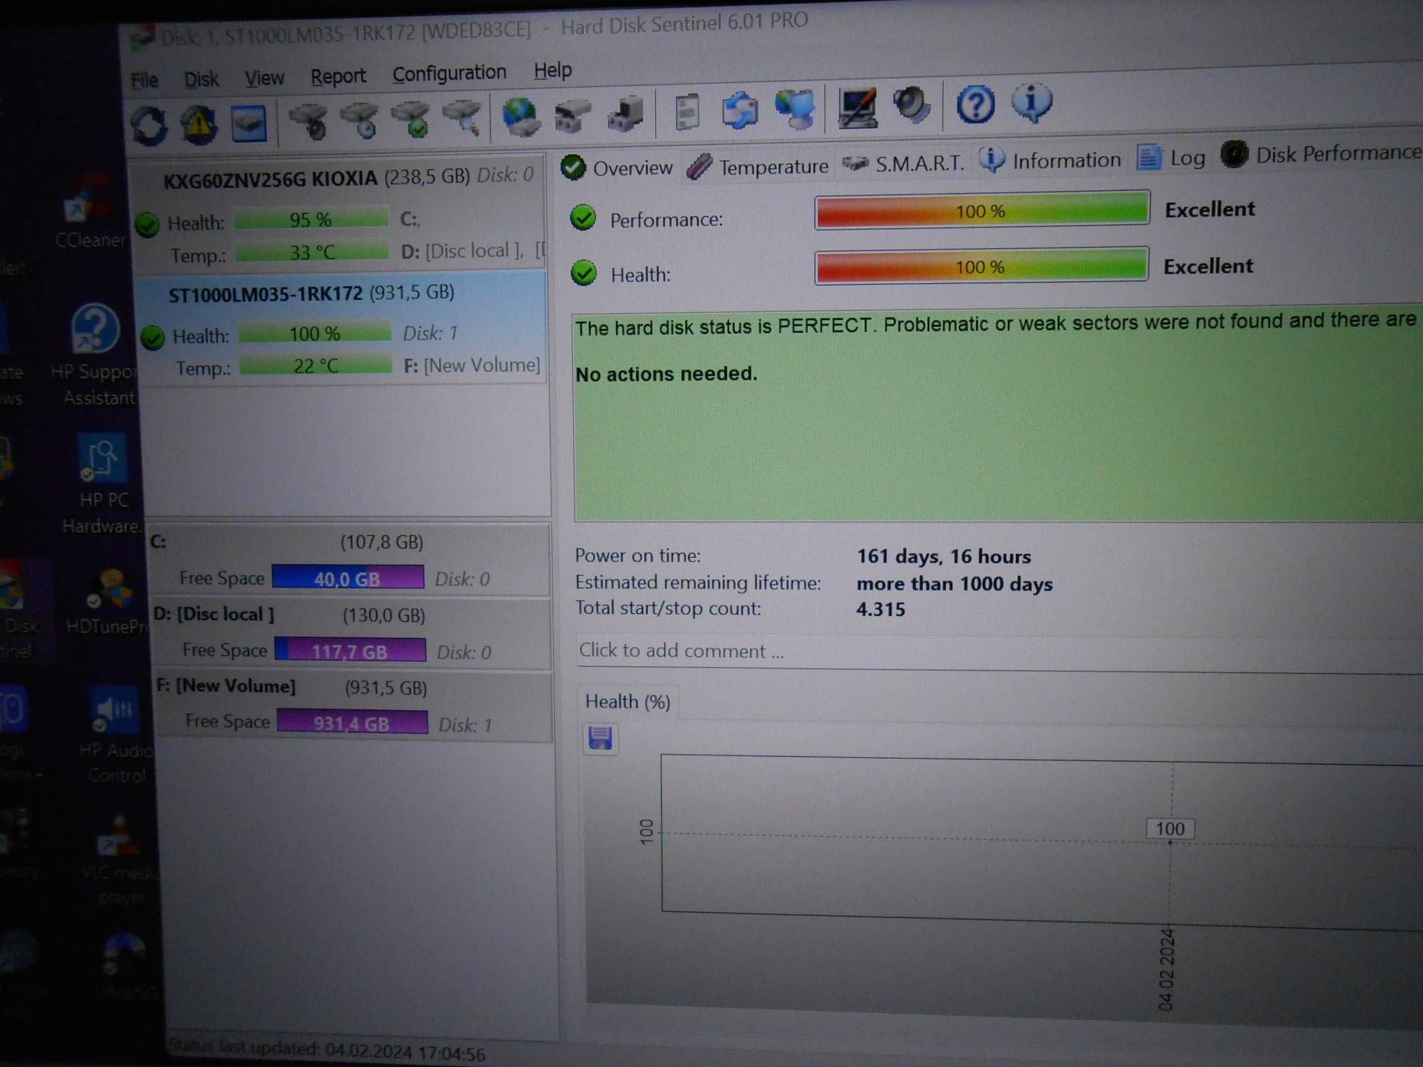
Task: Switch to the Information tab
Action: point(1050,160)
